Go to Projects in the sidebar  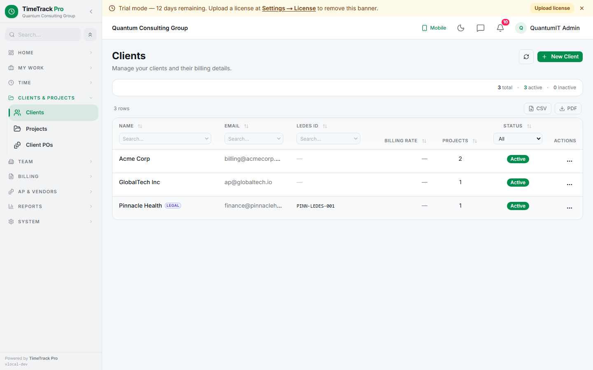pyautogui.click(x=54, y=129)
